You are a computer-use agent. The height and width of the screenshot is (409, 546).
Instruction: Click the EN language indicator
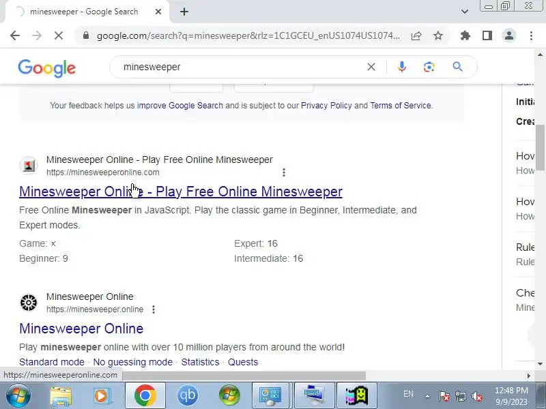coord(408,394)
